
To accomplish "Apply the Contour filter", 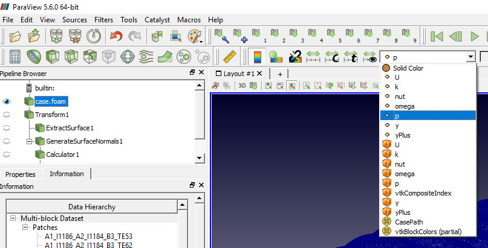I will [34, 57].
